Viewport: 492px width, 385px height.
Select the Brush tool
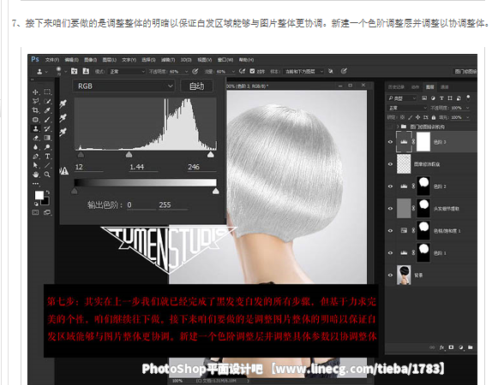(47, 120)
